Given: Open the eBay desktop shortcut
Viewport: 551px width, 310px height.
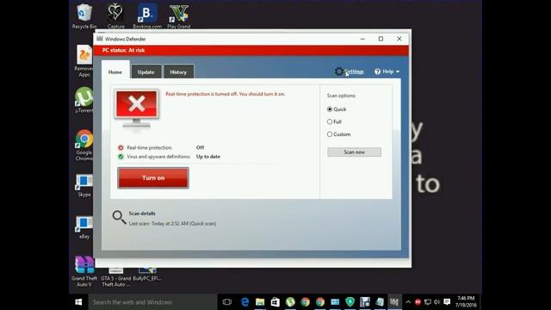Looking at the screenshot, I should point(84,227).
